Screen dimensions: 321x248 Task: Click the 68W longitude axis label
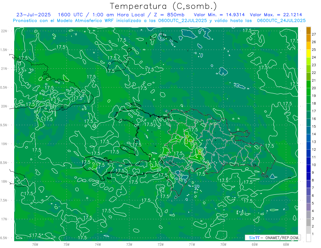(286, 244)
